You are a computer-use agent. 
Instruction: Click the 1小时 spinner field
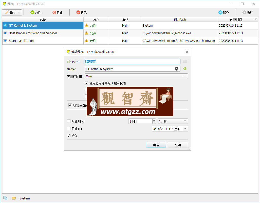pos(140,121)
